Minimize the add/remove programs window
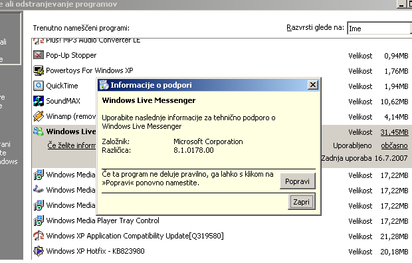The height and width of the screenshot is (263, 412). pos(401,4)
